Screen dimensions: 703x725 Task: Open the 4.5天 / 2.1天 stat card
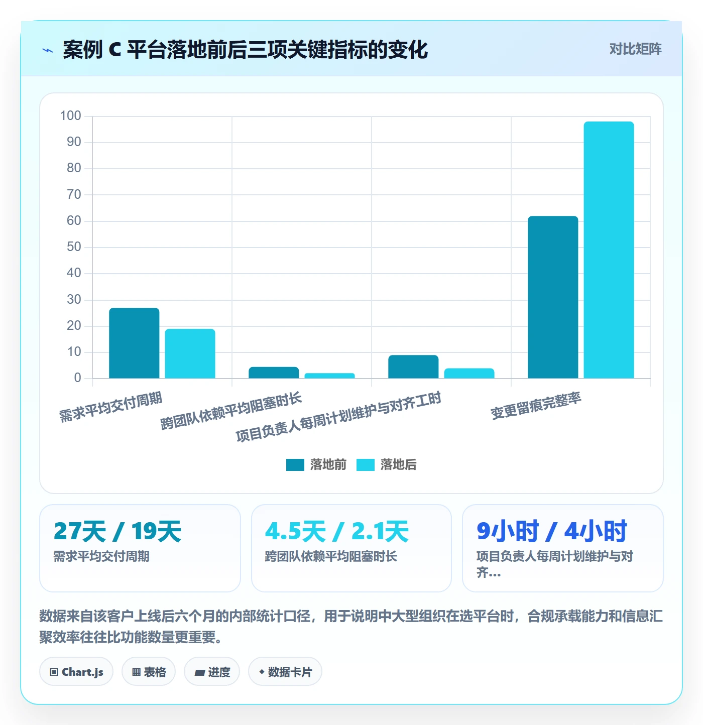pyautogui.click(x=351, y=548)
